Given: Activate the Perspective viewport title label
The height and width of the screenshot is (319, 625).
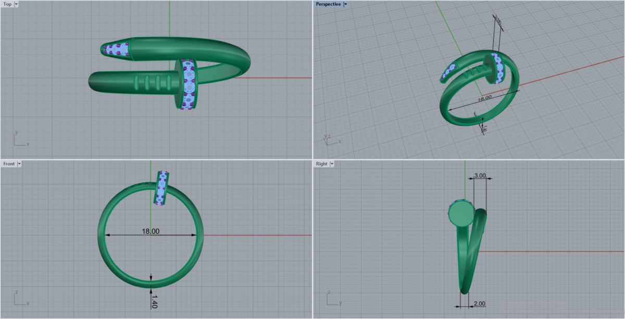Looking at the screenshot, I should pos(328,4).
